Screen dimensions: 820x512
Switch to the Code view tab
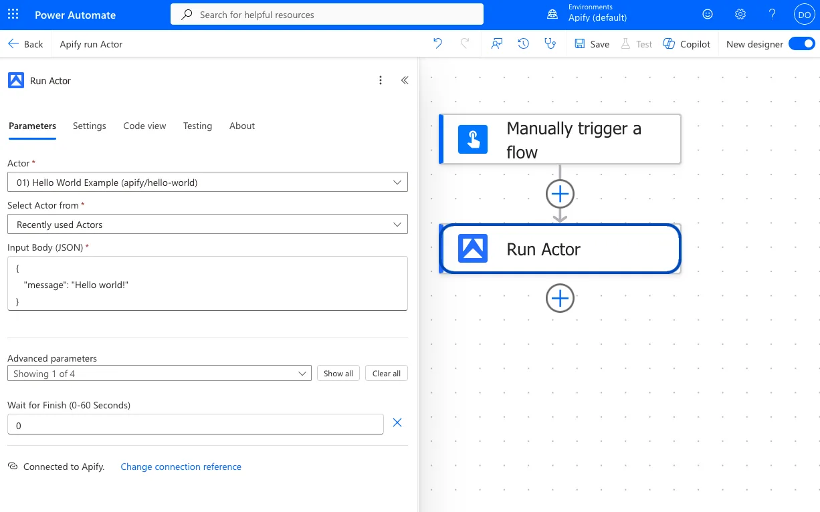pyautogui.click(x=144, y=126)
